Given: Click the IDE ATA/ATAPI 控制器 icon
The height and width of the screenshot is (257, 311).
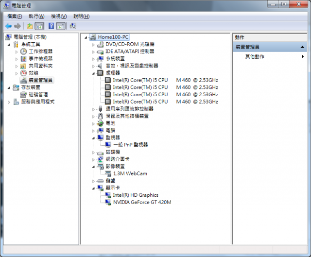Looking at the screenshot, I should click(100, 52).
